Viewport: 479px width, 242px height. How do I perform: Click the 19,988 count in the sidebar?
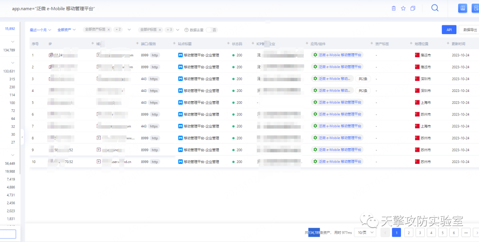click(10, 171)
